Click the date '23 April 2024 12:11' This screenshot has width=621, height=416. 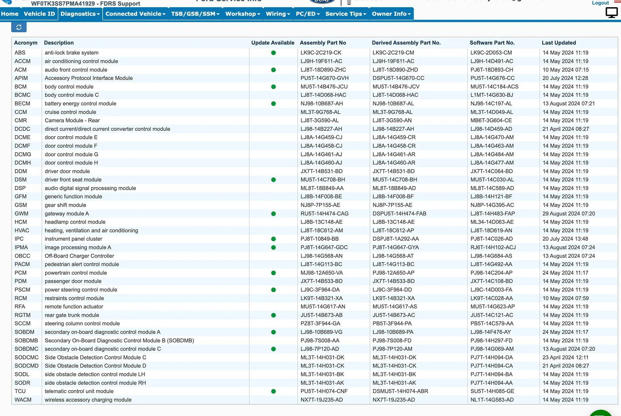(x=565, y=357)
